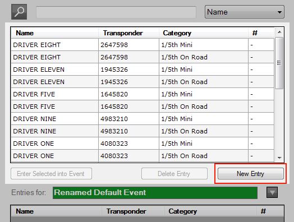Click scroll down arrow of driver list

pyautogui.click(x=279, y=158)
